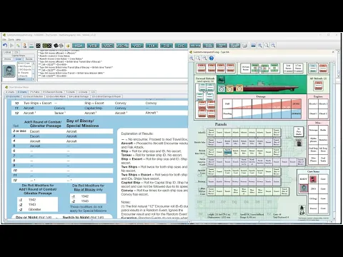Click the Hull damage track first box

(x=227, y=104)
